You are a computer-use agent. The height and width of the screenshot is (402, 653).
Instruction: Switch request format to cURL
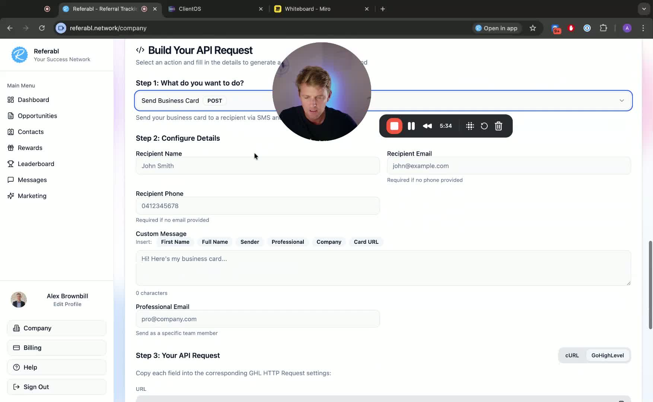tap(572, 355)
